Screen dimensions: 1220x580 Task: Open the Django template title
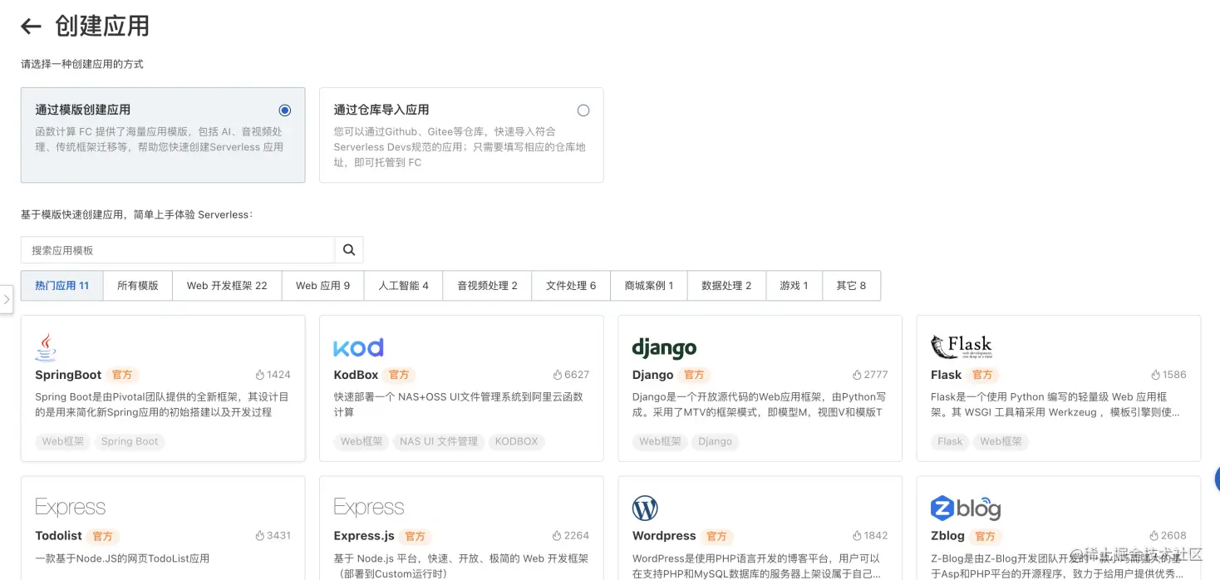[x=652, y=375]
